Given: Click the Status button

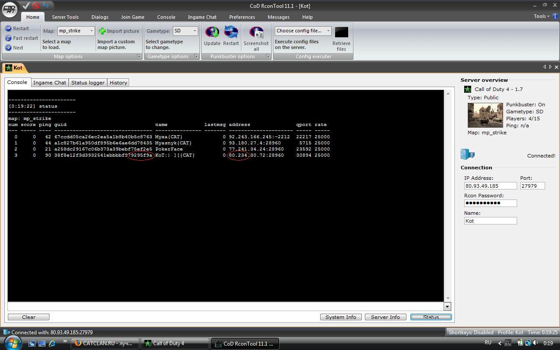Looking at the screenshot, I should 431,317.
